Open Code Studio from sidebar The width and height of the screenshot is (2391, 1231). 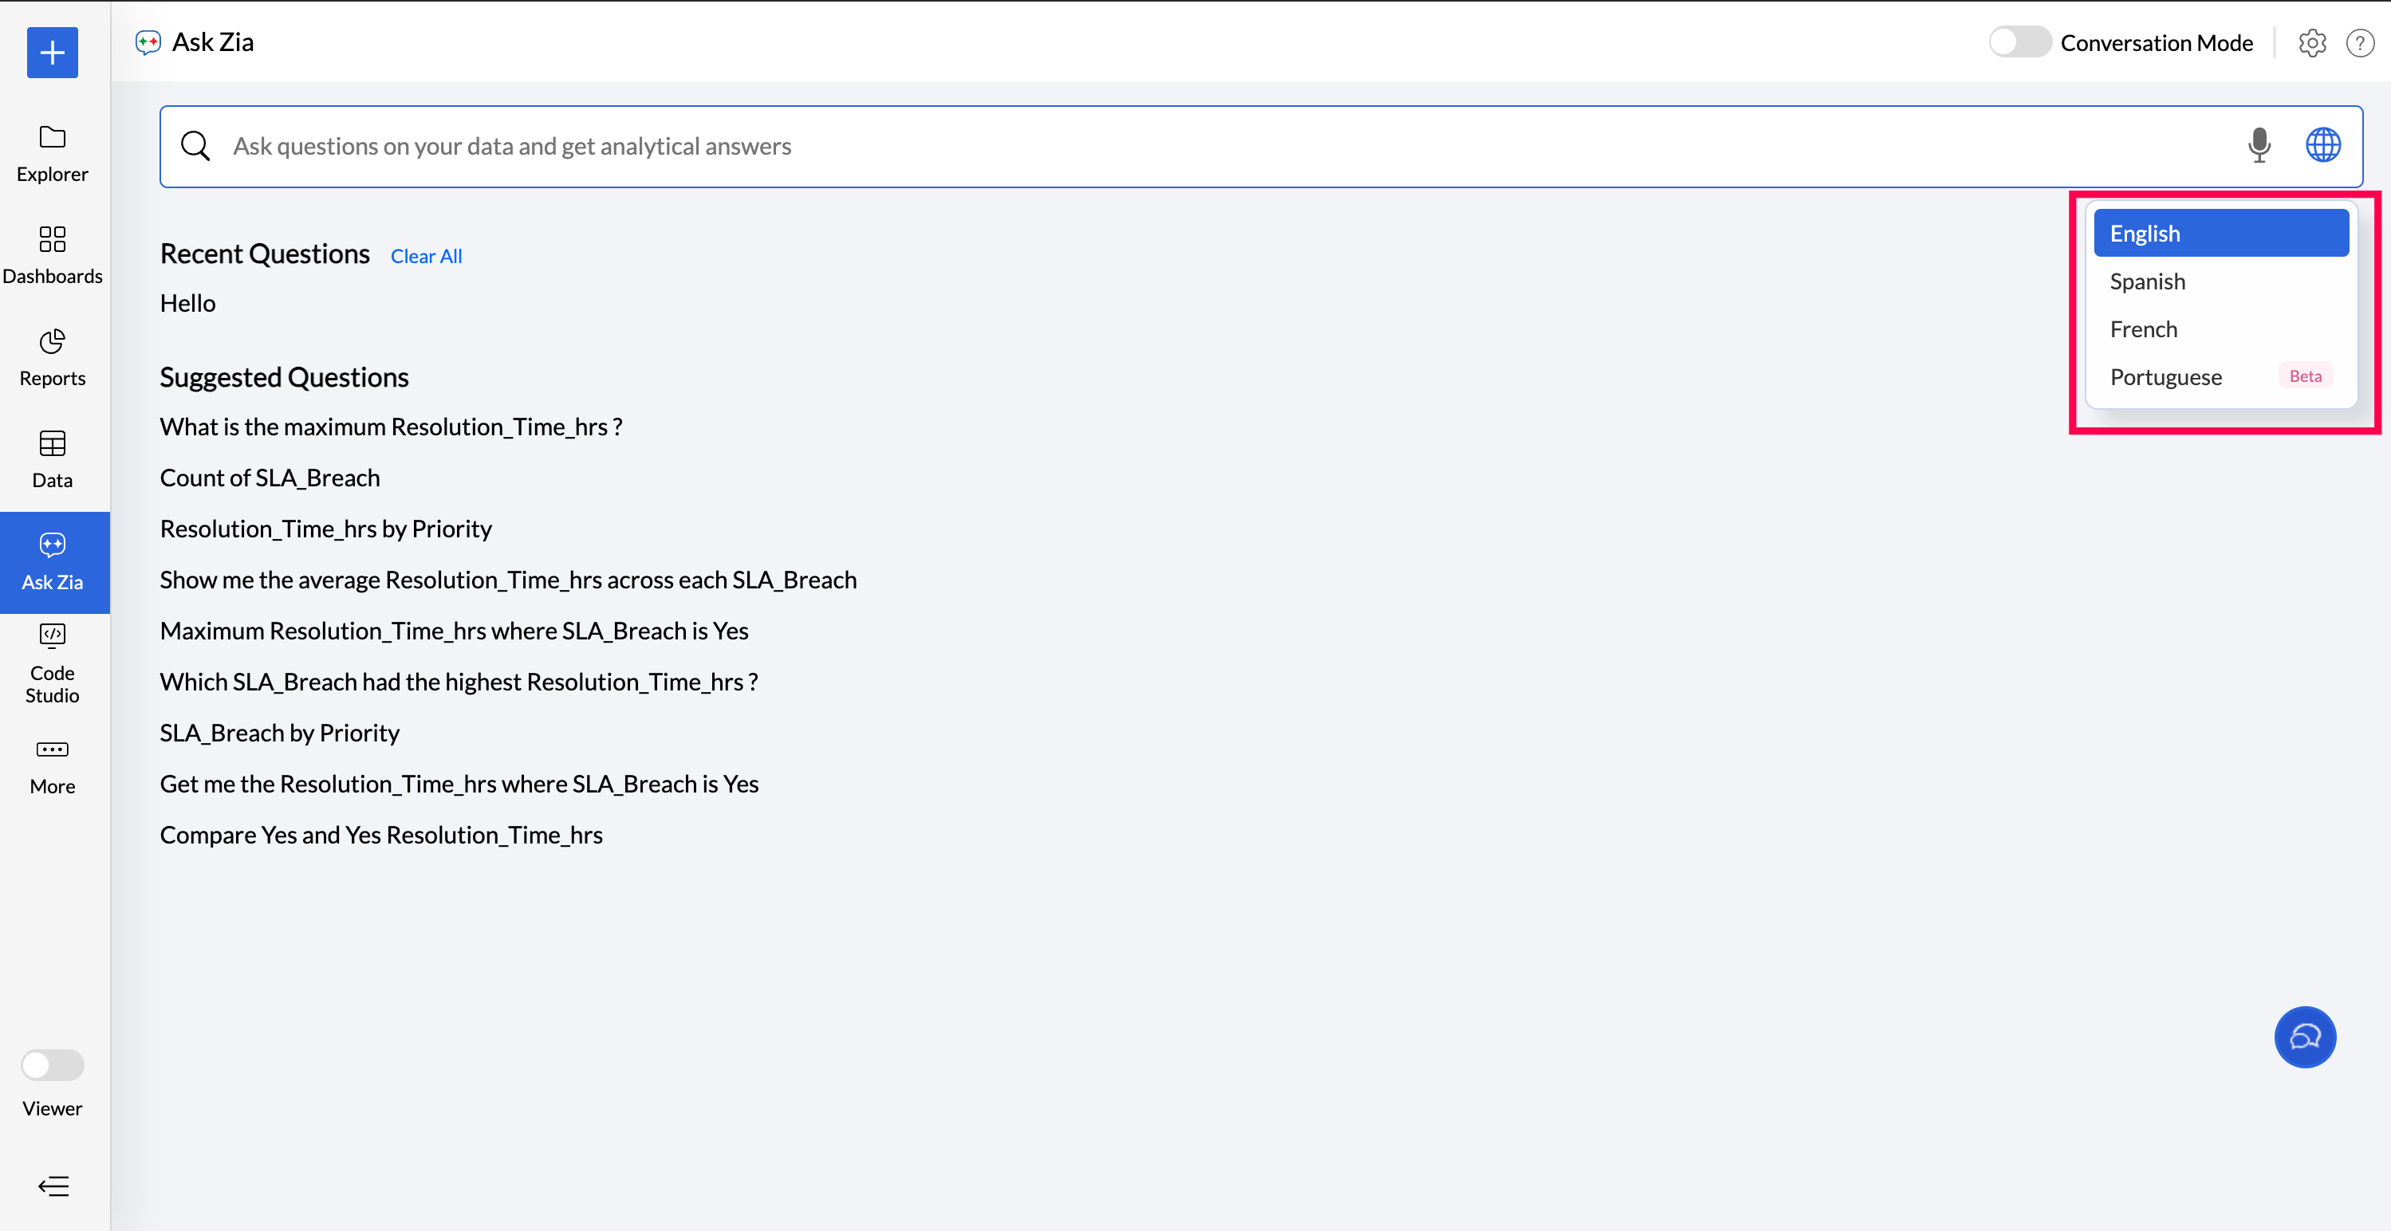52,664
